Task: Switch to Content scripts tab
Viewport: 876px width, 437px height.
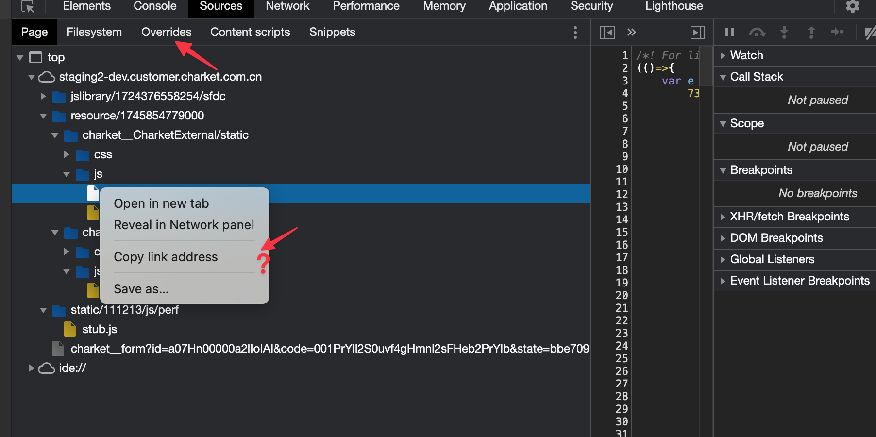Action: pyautogui.click(x=250, y=33)
